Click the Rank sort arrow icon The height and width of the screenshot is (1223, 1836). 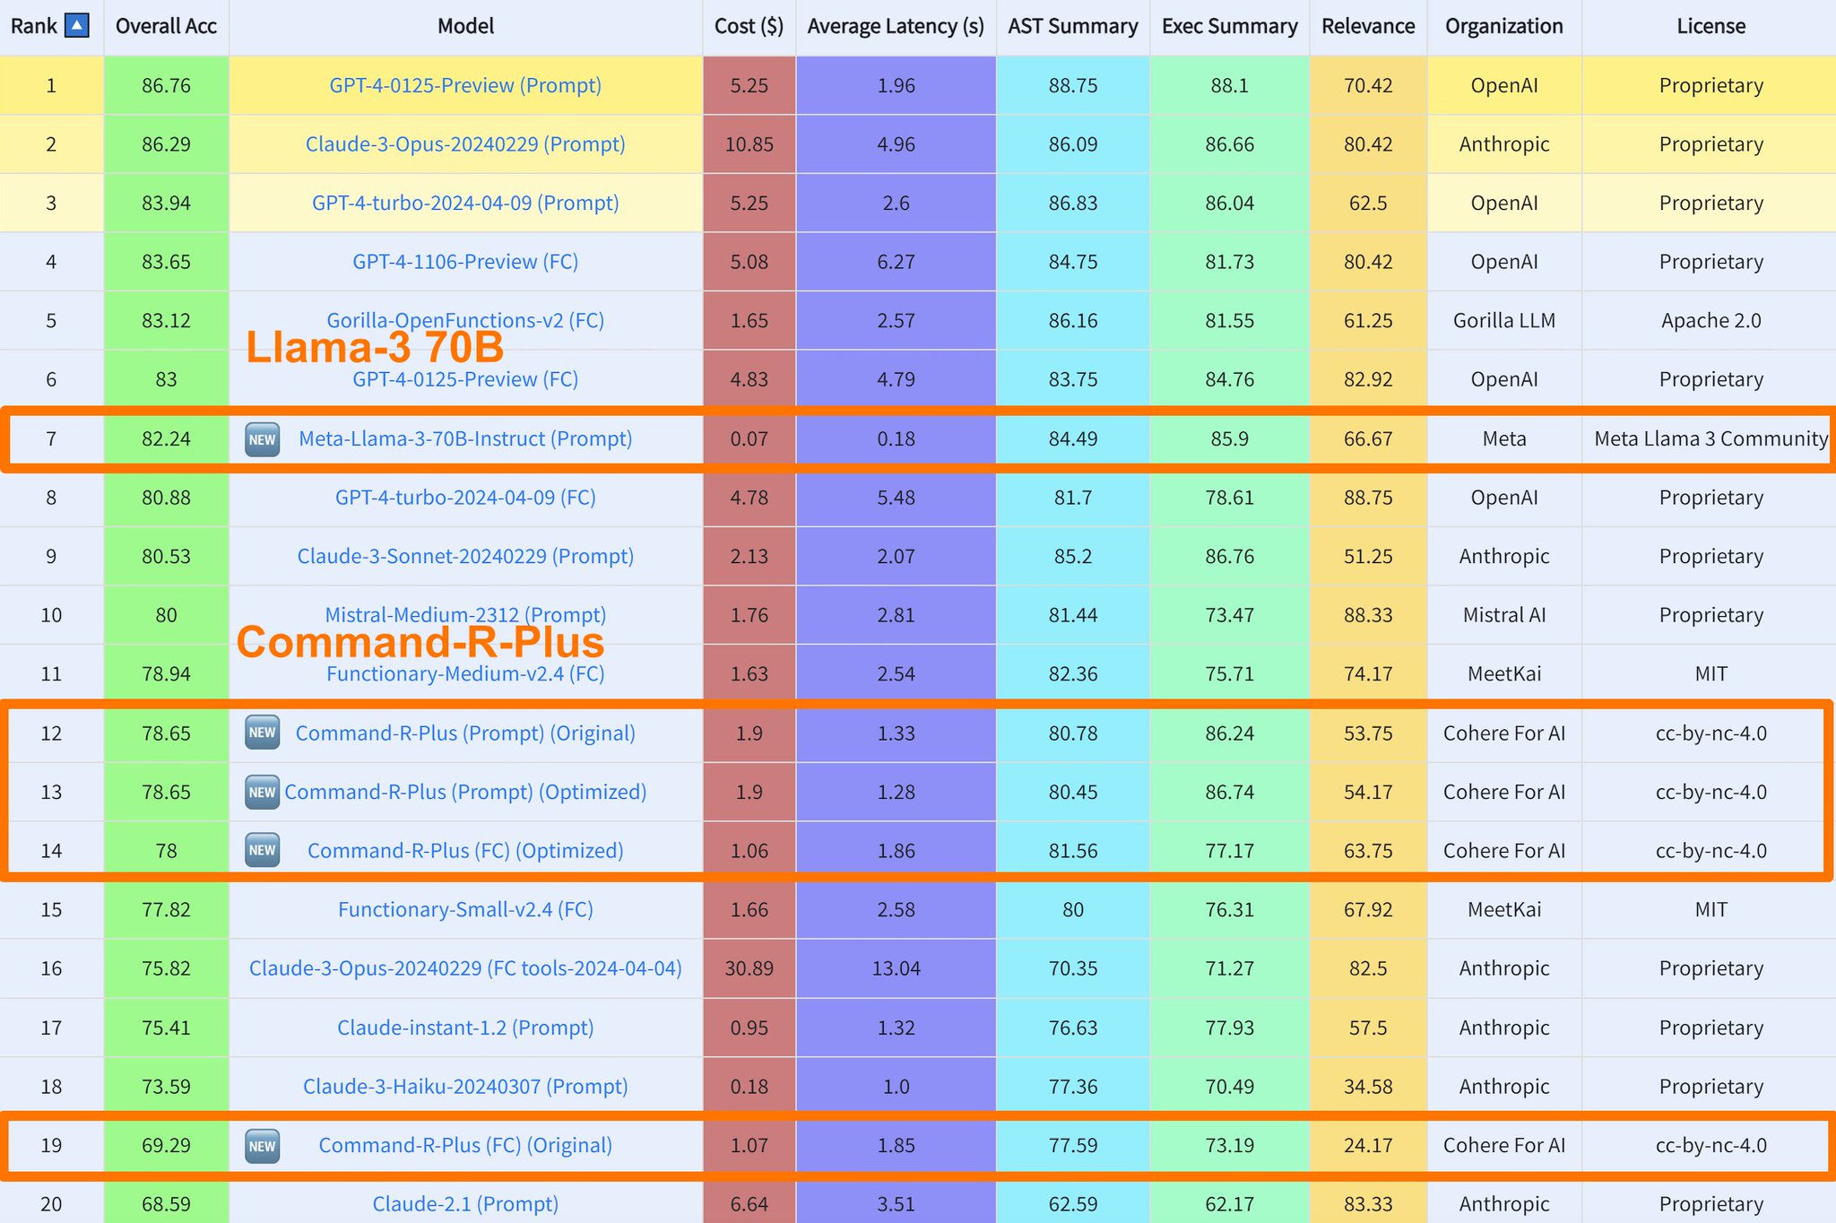tap(78, 26)
